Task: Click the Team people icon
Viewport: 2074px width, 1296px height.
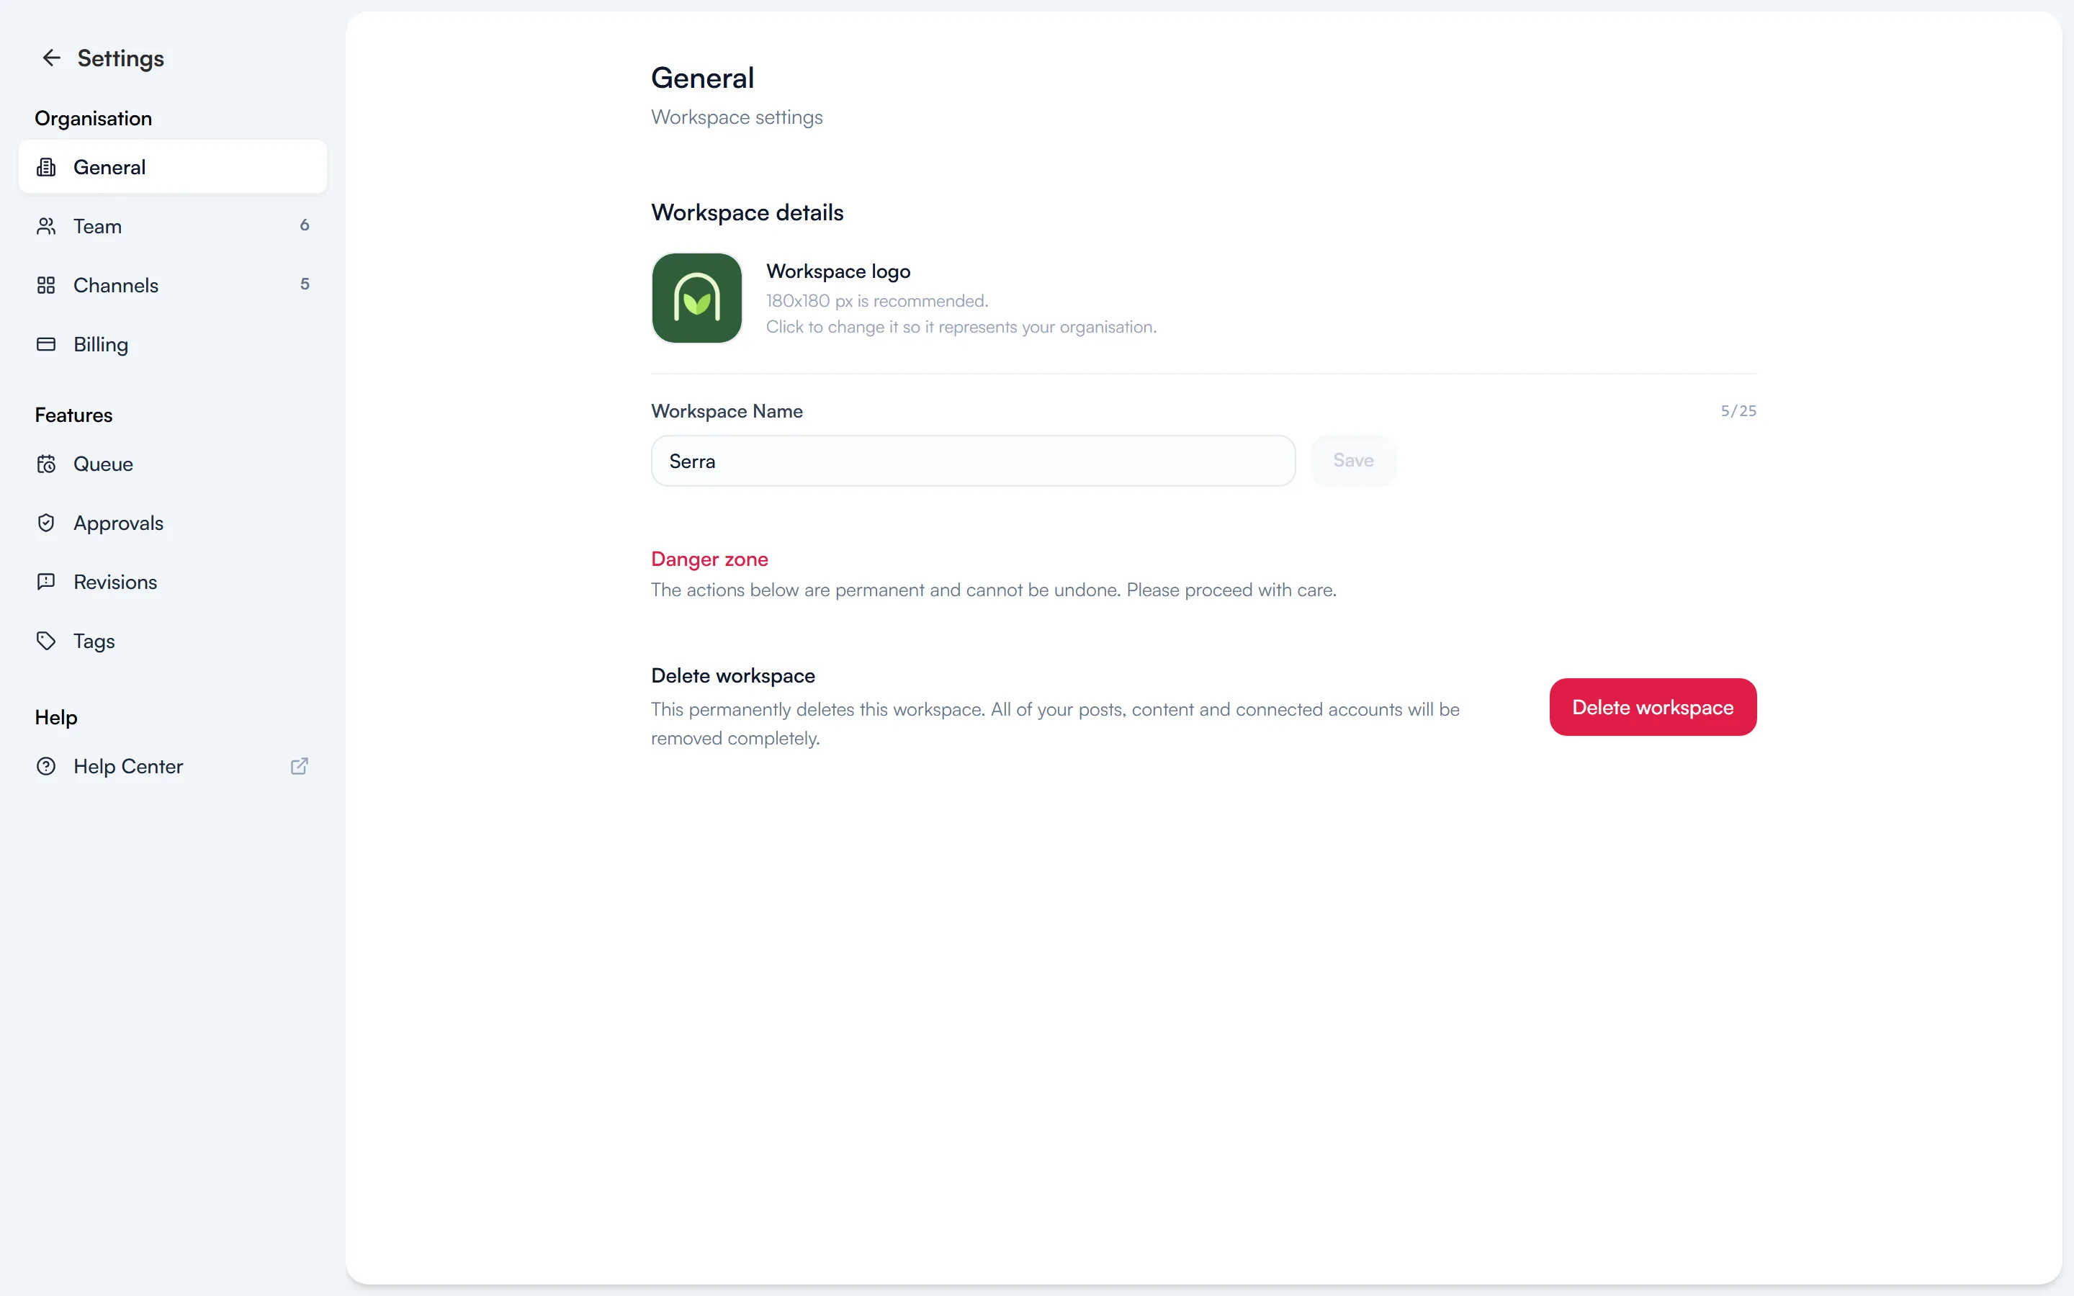Action: point(46,226)
